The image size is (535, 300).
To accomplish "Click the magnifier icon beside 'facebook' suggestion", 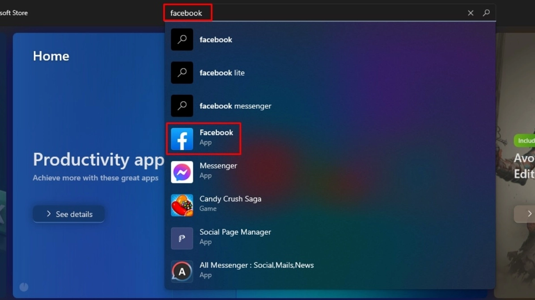I will (x=182, y=39).
